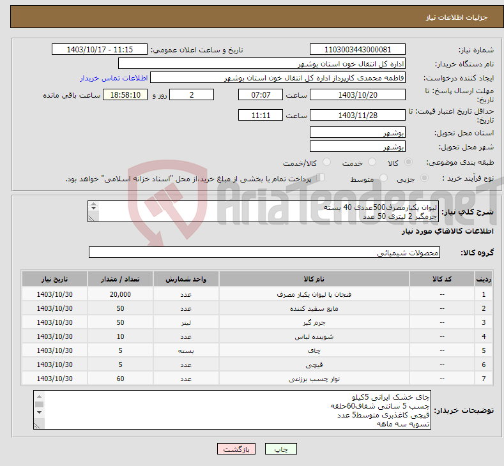
Task: Click the جزئیات اطلاعات نیاز page header
Action: (x=457, y=17)
